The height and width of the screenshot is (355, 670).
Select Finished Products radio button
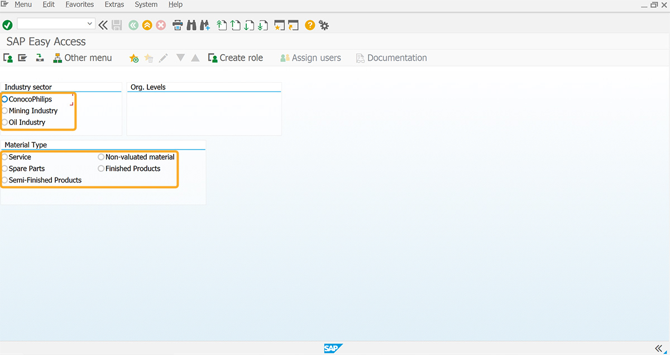101,169
